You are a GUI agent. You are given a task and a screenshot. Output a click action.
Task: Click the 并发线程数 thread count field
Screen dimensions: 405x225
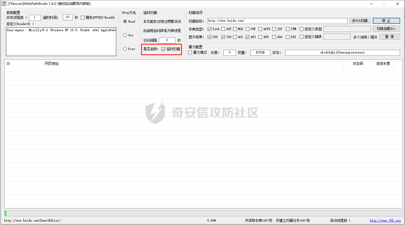35,18
